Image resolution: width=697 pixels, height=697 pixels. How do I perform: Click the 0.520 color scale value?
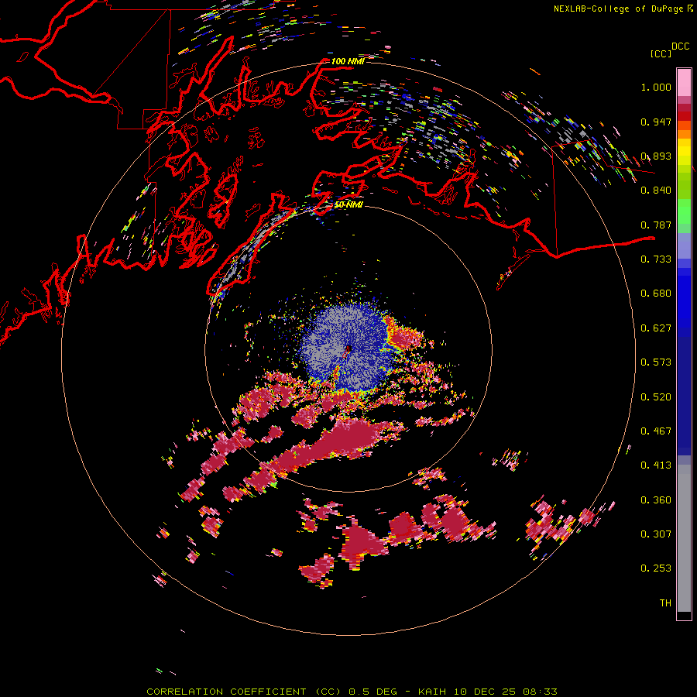click(x=656, y=397)
